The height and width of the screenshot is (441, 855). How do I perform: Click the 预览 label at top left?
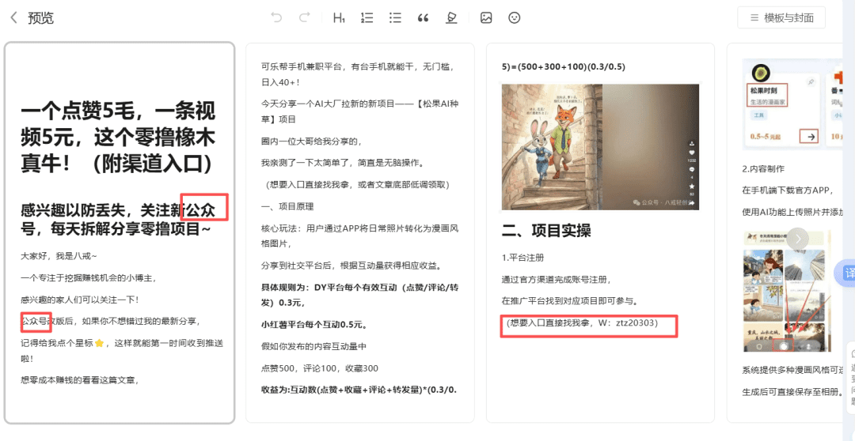[x=40, y=17]
